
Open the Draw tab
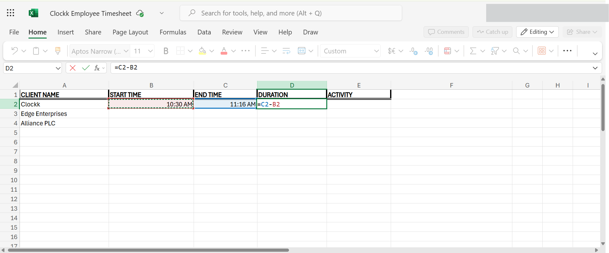(311, 32)
